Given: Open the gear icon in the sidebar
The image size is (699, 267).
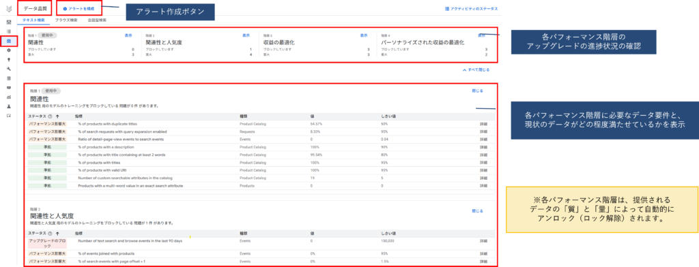Looking at the screenshot, I should point(9,50).
